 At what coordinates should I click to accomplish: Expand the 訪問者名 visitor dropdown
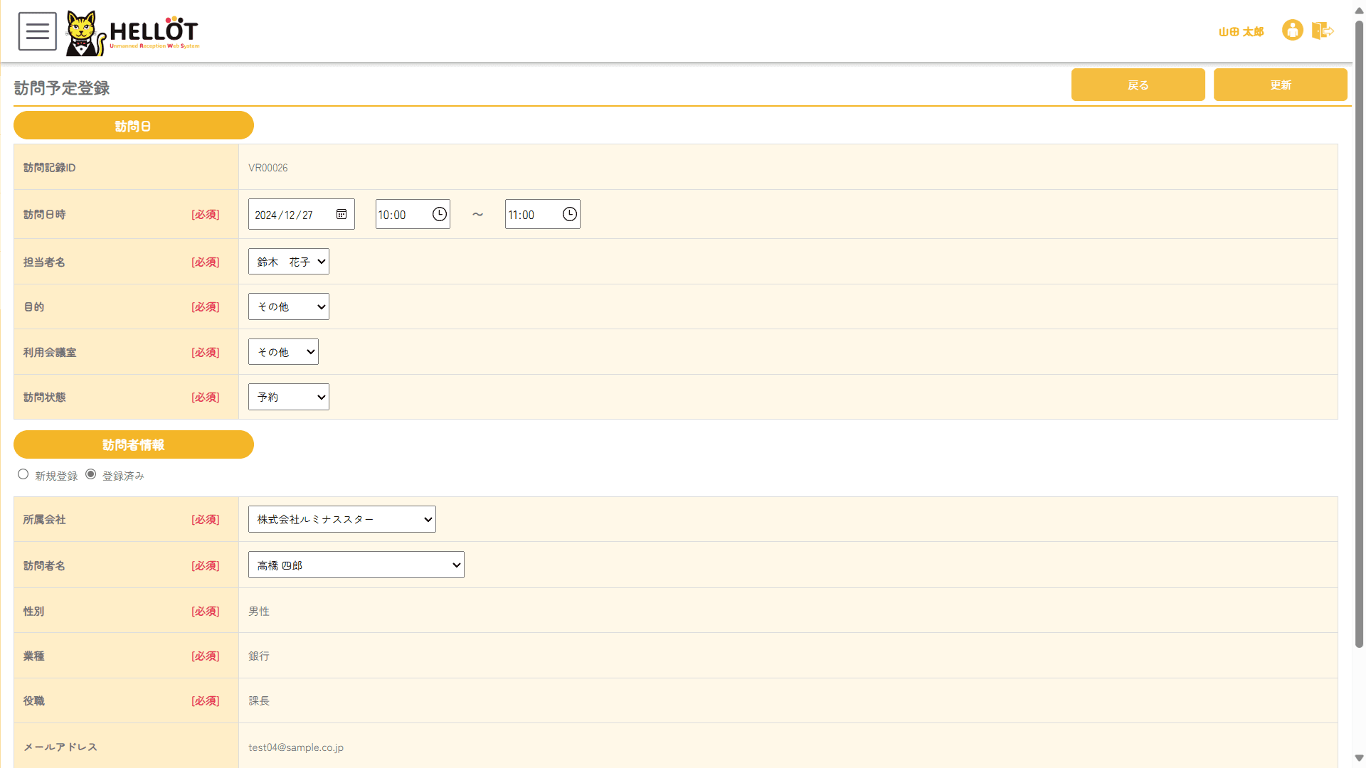356,565
